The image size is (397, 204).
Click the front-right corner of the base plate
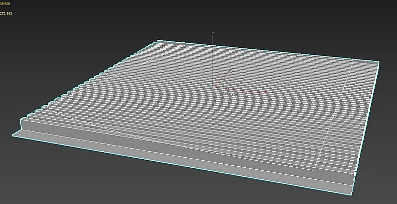coord(352,195)
